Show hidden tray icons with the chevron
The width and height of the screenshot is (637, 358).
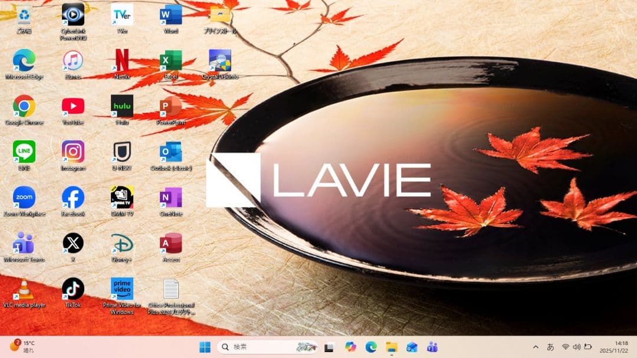pos(536,347)
